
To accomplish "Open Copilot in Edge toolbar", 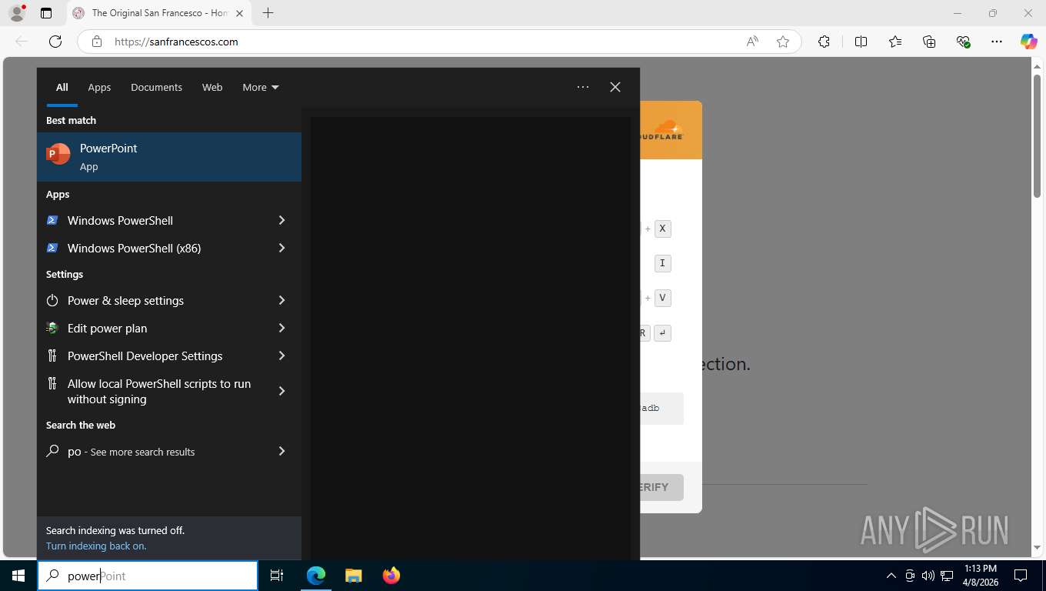I will 1028,42.
